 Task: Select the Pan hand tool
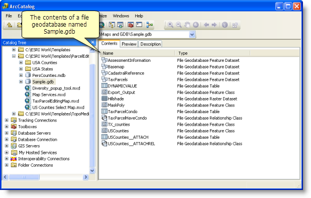(x=187, y=25)
